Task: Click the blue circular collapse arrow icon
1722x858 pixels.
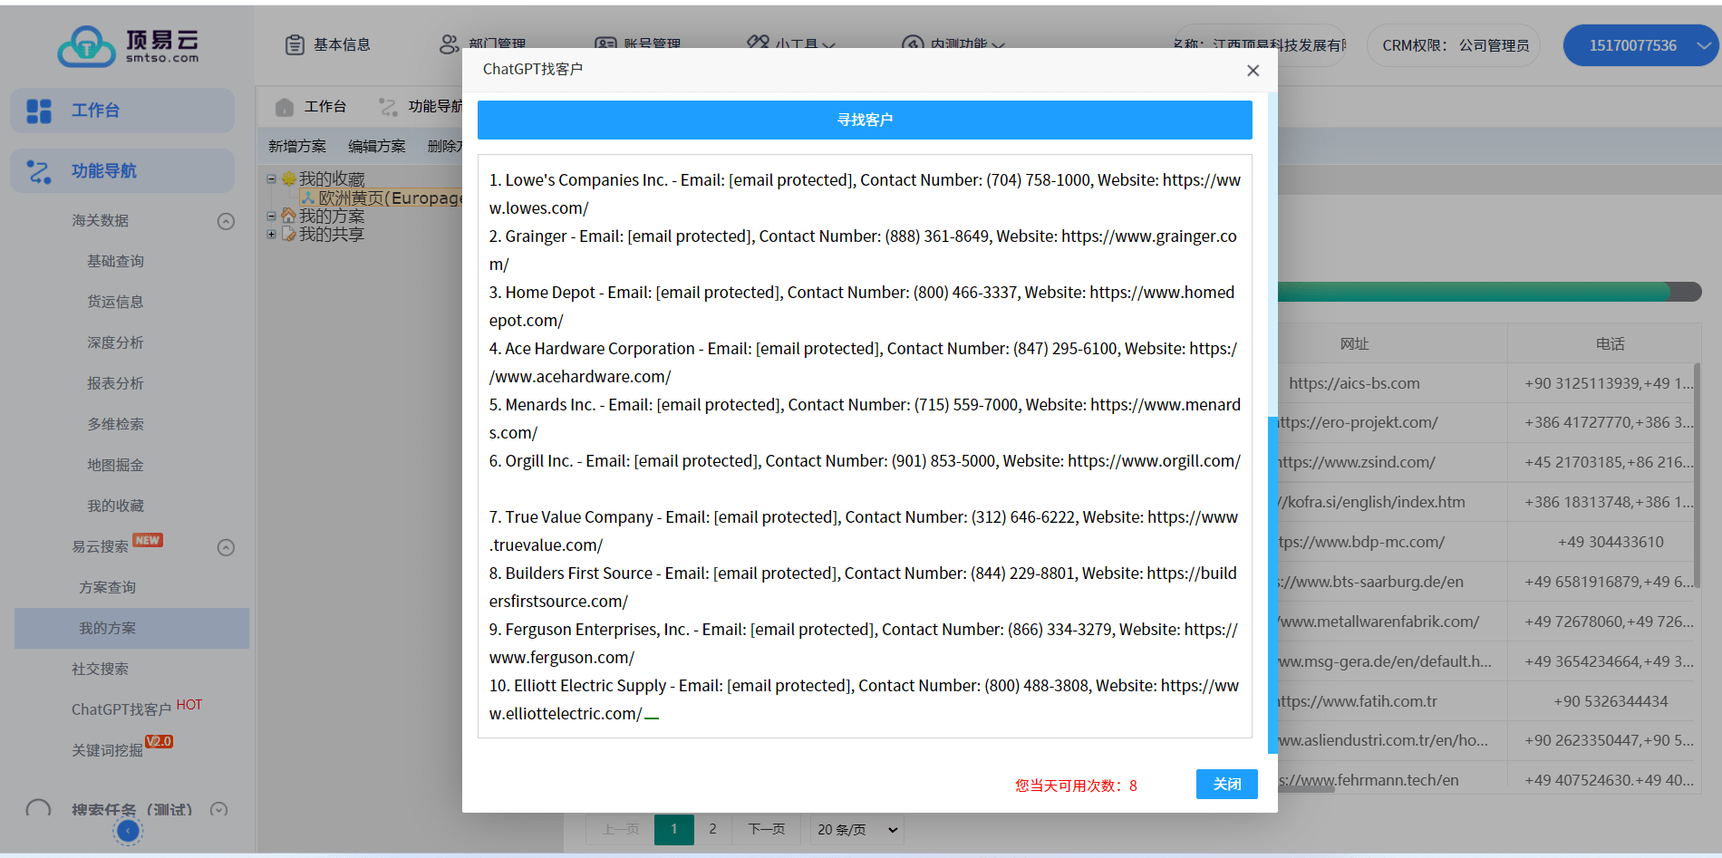Action: click(x=129, y=831)
